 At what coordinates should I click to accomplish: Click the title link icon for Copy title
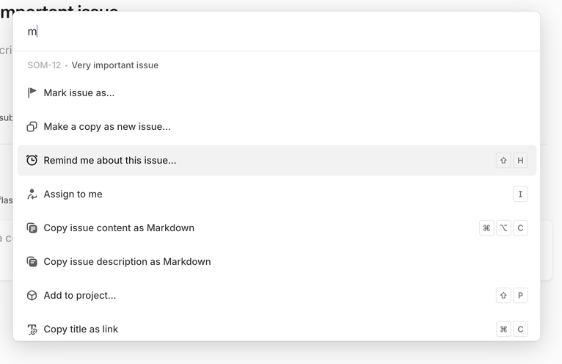coord(32,329)
